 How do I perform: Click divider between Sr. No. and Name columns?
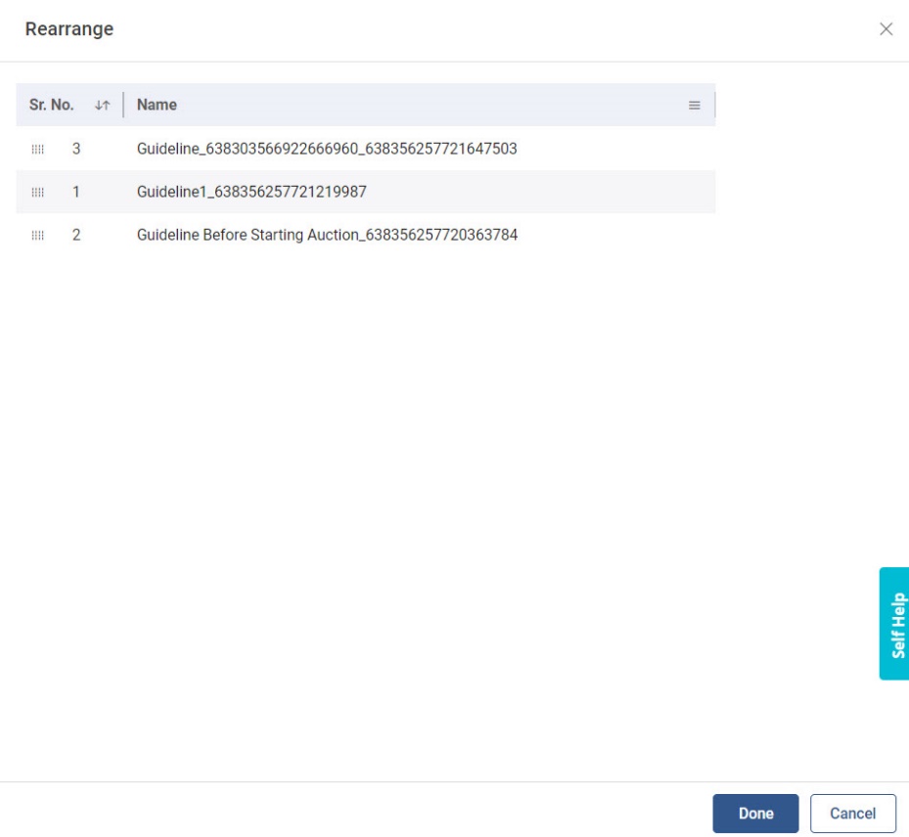[123, 105]
